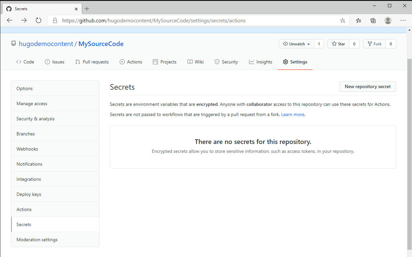The width and height of the screenshot is (412, 257).
Task: Click the gear icon on the Settings tab
Action: (285, 62)
